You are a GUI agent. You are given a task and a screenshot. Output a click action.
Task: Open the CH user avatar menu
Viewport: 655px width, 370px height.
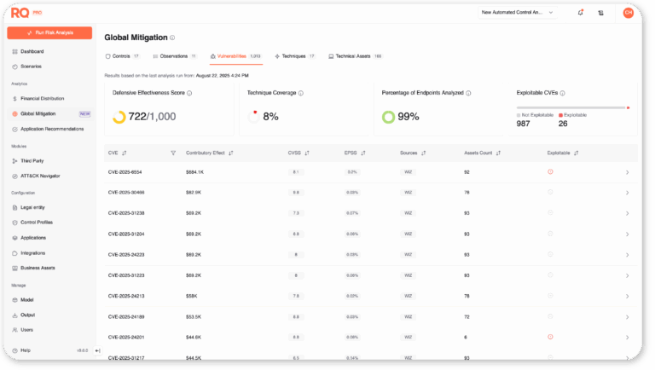click(x=628, y=13)
